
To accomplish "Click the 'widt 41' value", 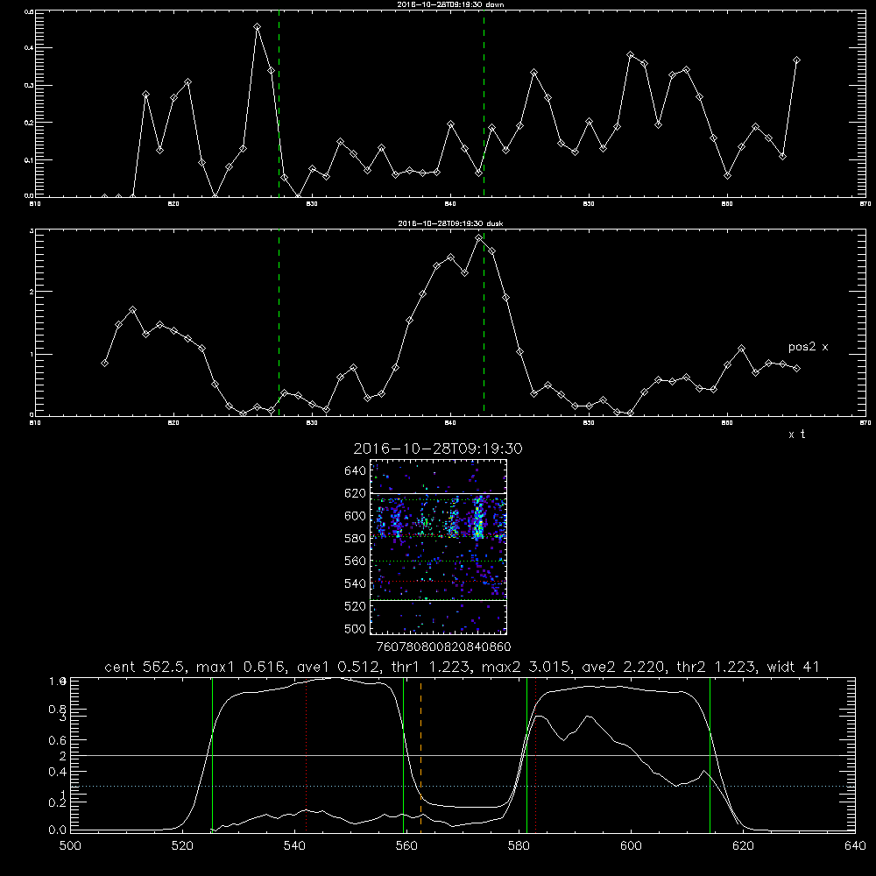I will (794, 667).
